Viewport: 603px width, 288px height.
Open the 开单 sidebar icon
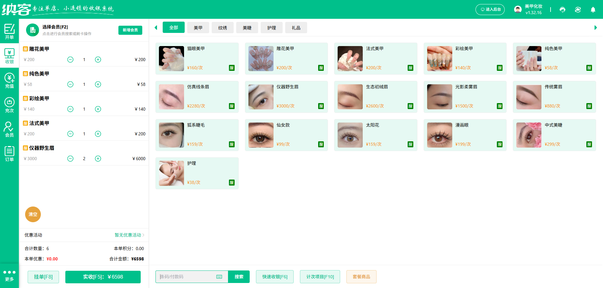pyautogui.click(x=9, y=31)
